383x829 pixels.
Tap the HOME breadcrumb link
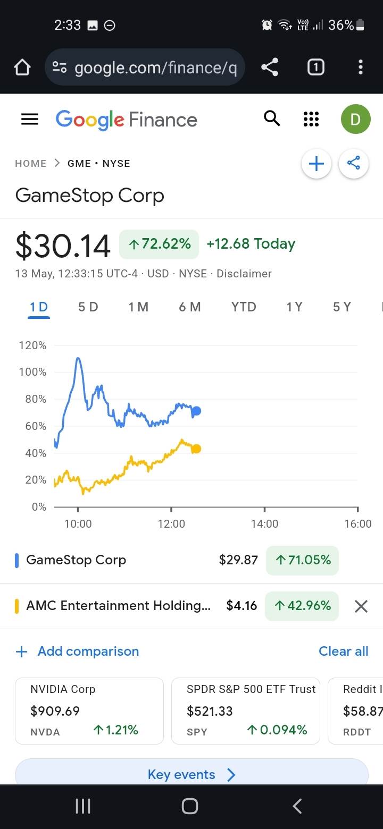tap(31, 164)
